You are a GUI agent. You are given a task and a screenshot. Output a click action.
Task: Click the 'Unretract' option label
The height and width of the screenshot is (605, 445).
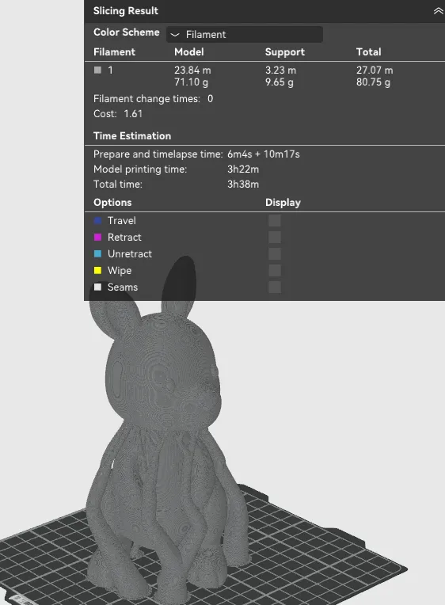click(130, 254)
